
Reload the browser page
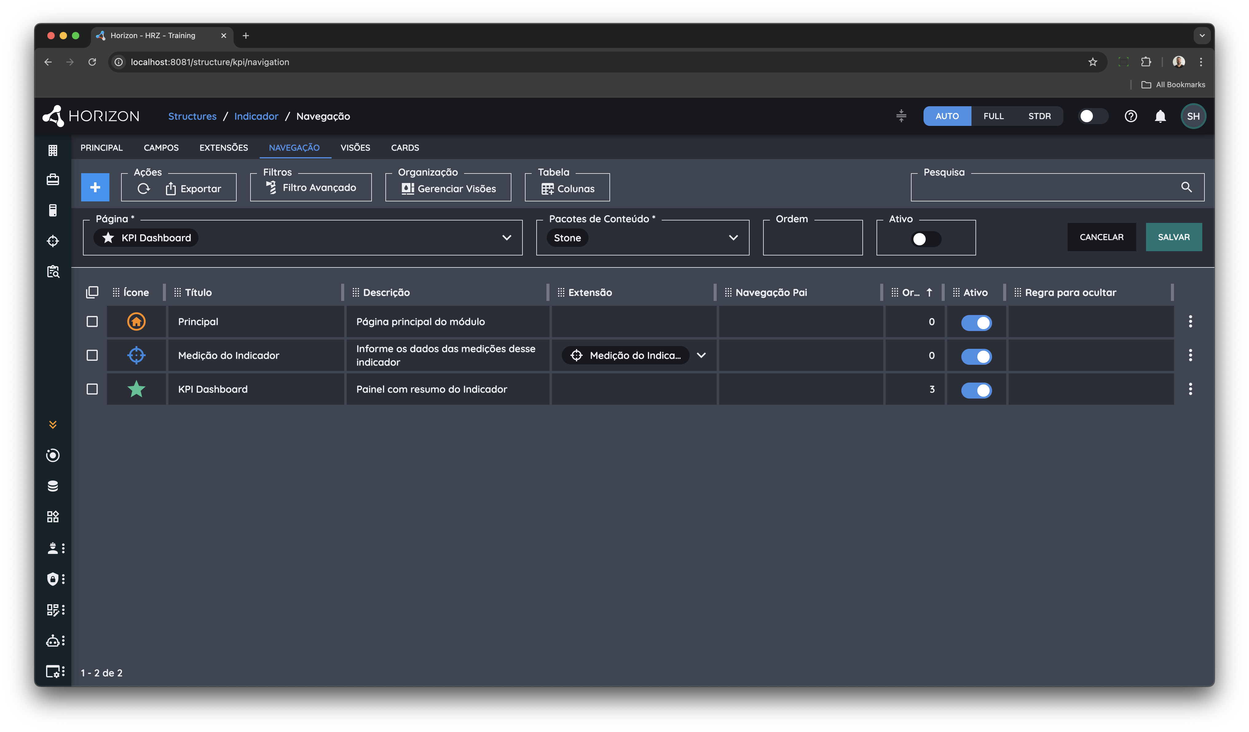pos(92,62)
